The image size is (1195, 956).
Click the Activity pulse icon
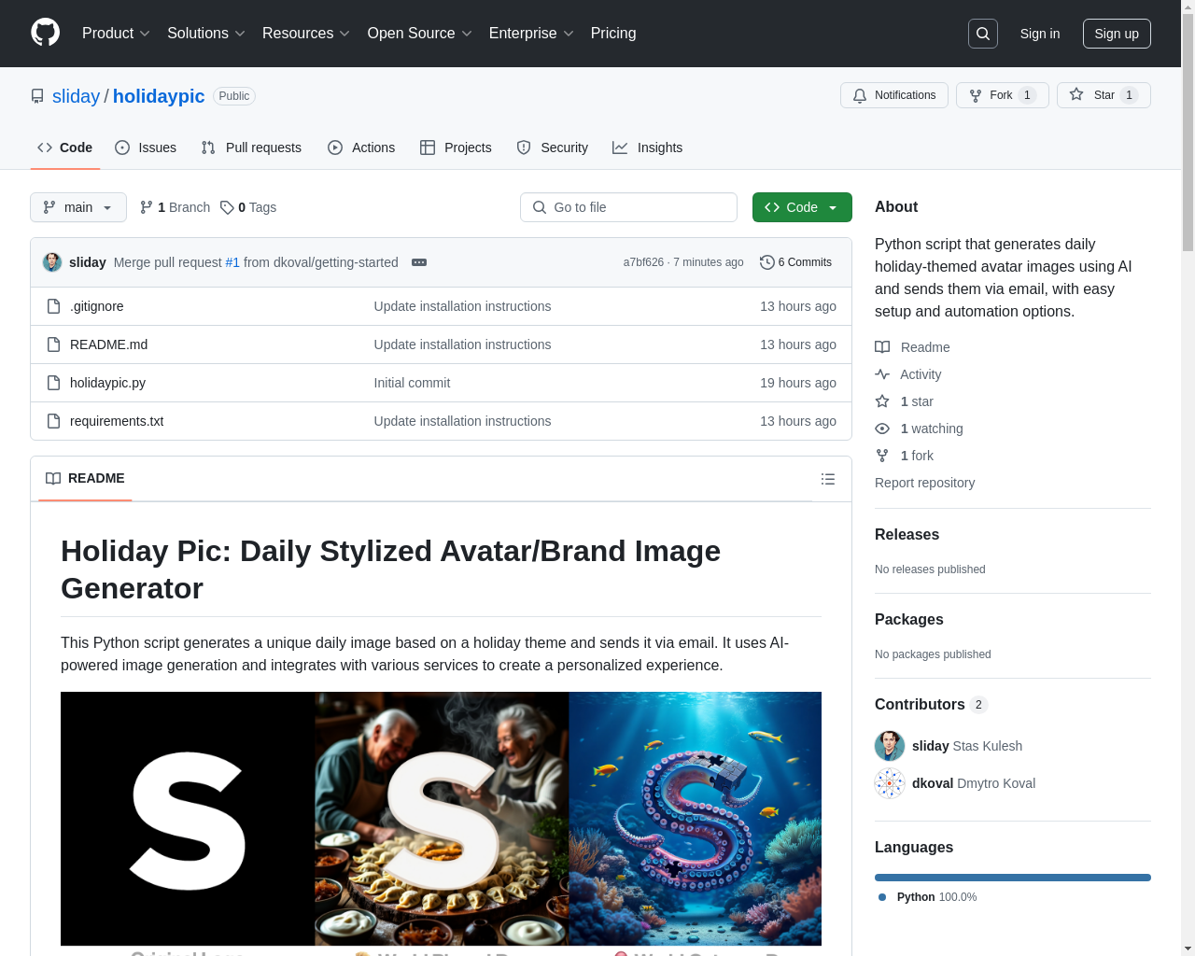(x=882, y=374)
